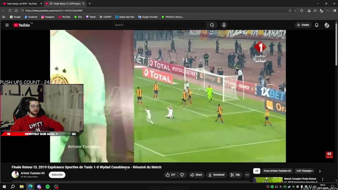Screen dimensions: 338x190
Task: Open Facebook bookmark
Action: (31, 17)
